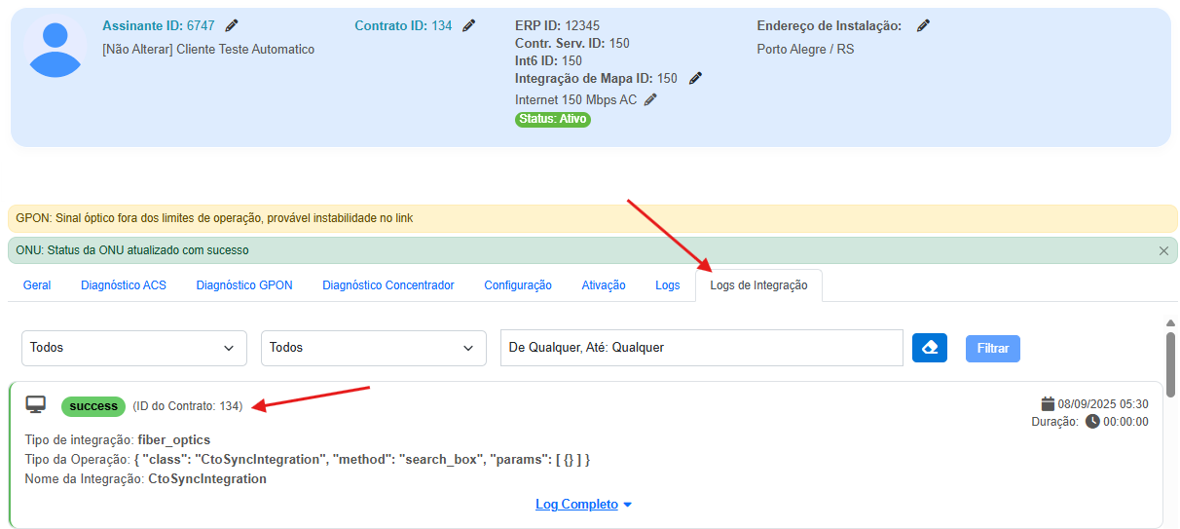Click the eraser clear-filter button
1180x529 pixels.
click(x=929, y=348)
